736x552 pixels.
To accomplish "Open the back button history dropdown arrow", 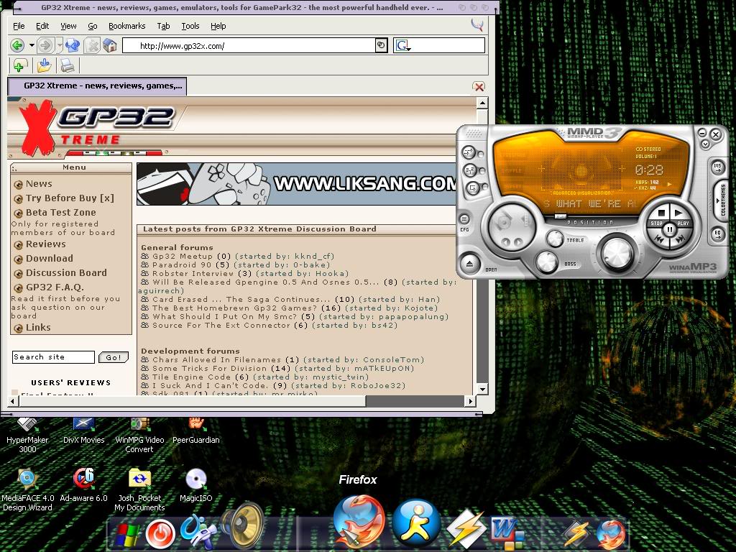I will (x=32, y=46).
